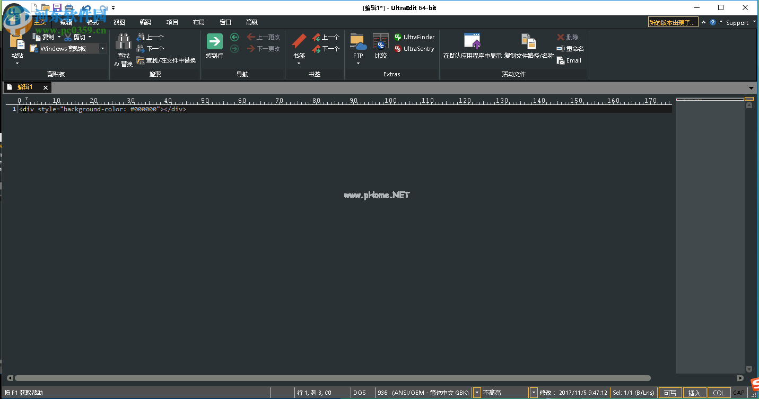The height and width of the screenshot is (399, 759).
Task: Click the FTP folder-cloud icon
Action: [x=358, y=41]
